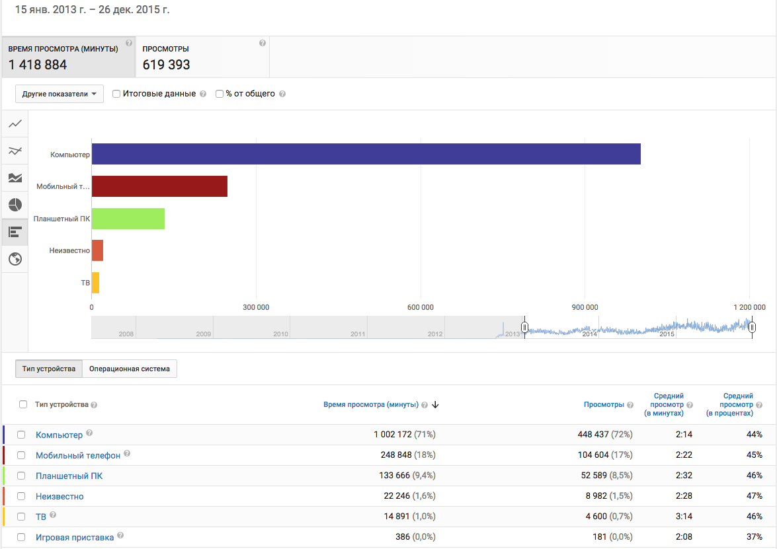Open help icon next to Игровая приставка
777x549 pixels.
click(120, 535)
